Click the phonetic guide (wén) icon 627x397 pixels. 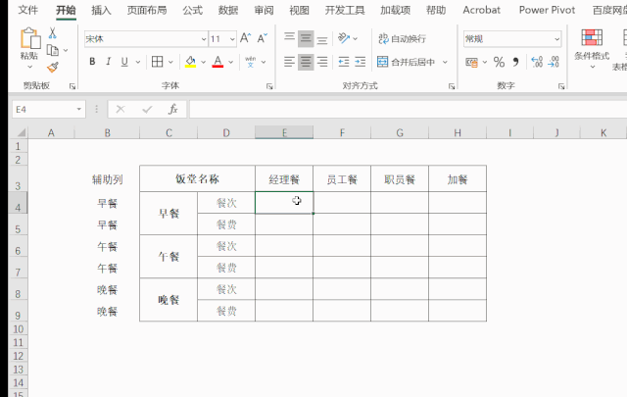click(251, 62)
